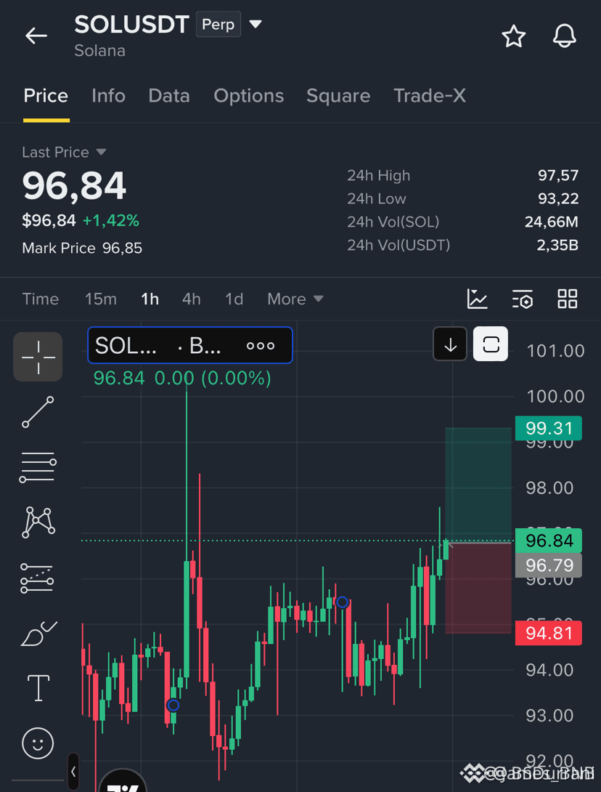Click the TradingView logo at chart bottom
The image size is (601, 792).
coord(123,781)
